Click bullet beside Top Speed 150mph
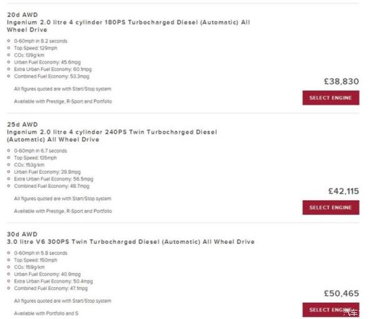This screenshot has height=319, width=375. point(9,260)
